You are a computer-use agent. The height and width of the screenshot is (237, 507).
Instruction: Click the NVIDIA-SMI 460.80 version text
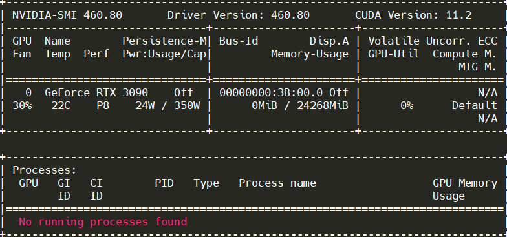[x=67, y=15]
